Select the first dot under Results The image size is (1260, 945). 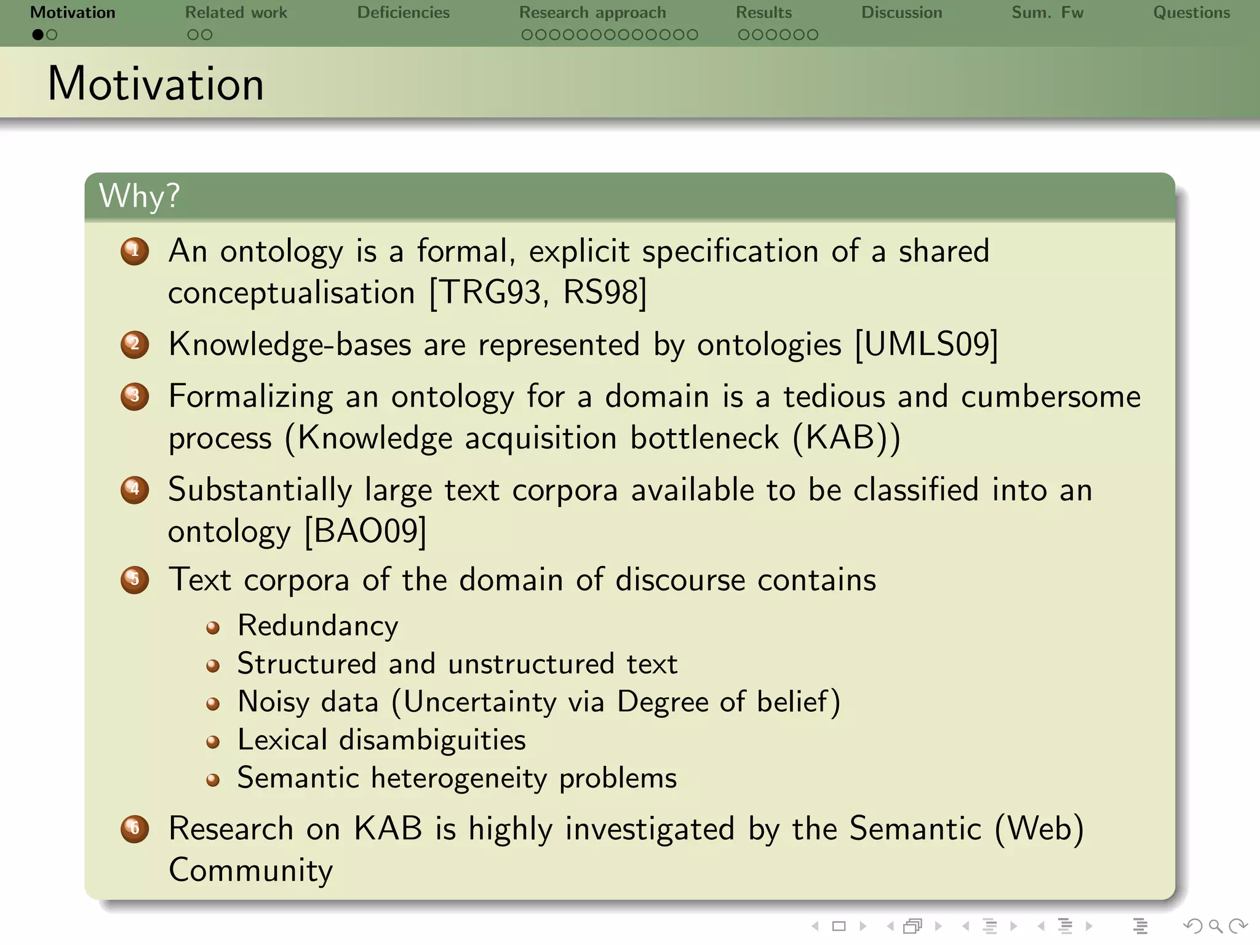pos(744,35)
